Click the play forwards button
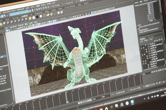The height and width of the screenshot is (110, 166). point(161,70)
